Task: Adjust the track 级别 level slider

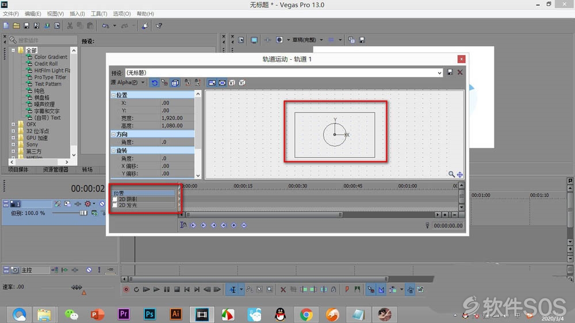Action: [x=83, y=213]
